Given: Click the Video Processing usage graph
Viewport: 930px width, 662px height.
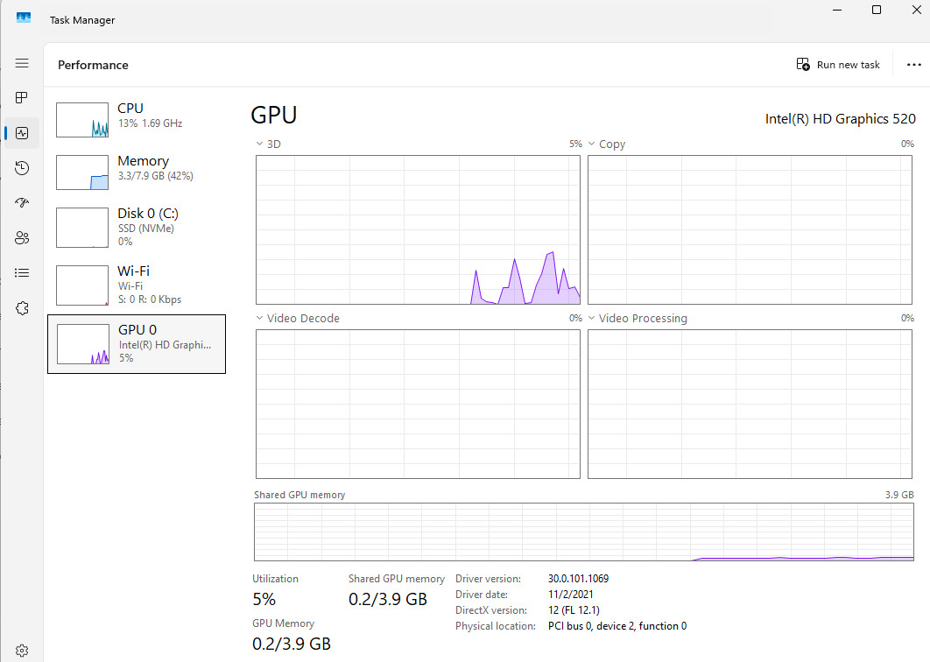Looking at the screenshot, I should (750, 404).
